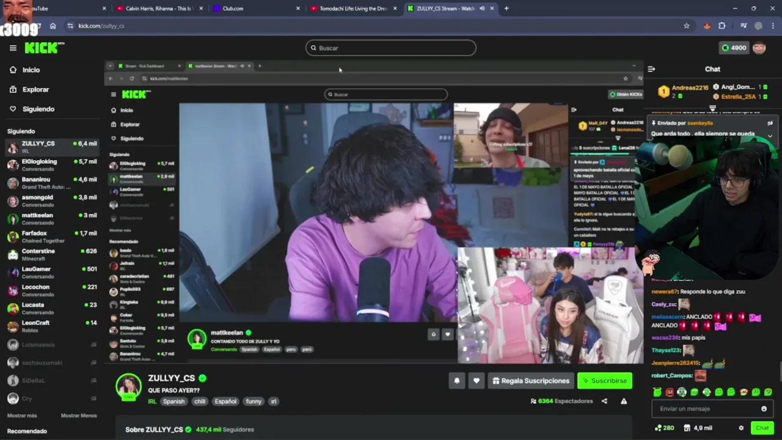Report the stream with warning icon
This screenshot has width=782, height=440.
(624, 401)
